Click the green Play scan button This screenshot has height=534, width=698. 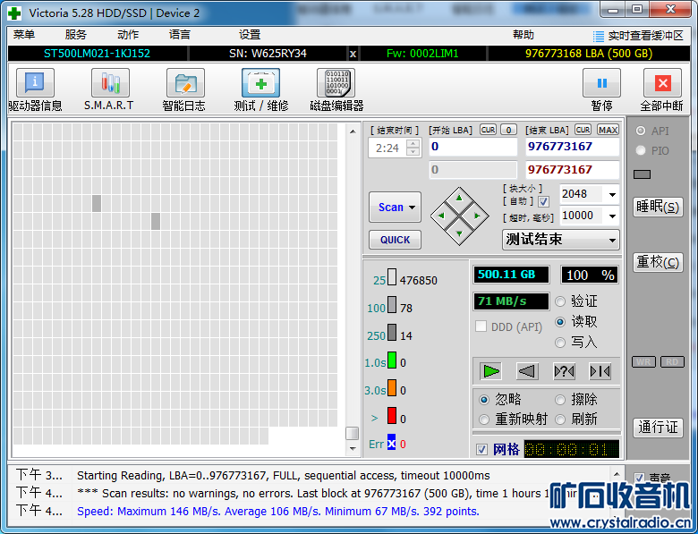[x=491, y=371]
